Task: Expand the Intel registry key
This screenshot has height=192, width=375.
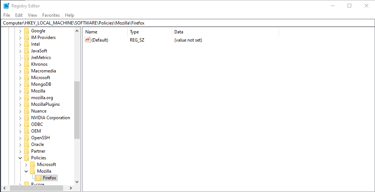Action: coord(20,44)
